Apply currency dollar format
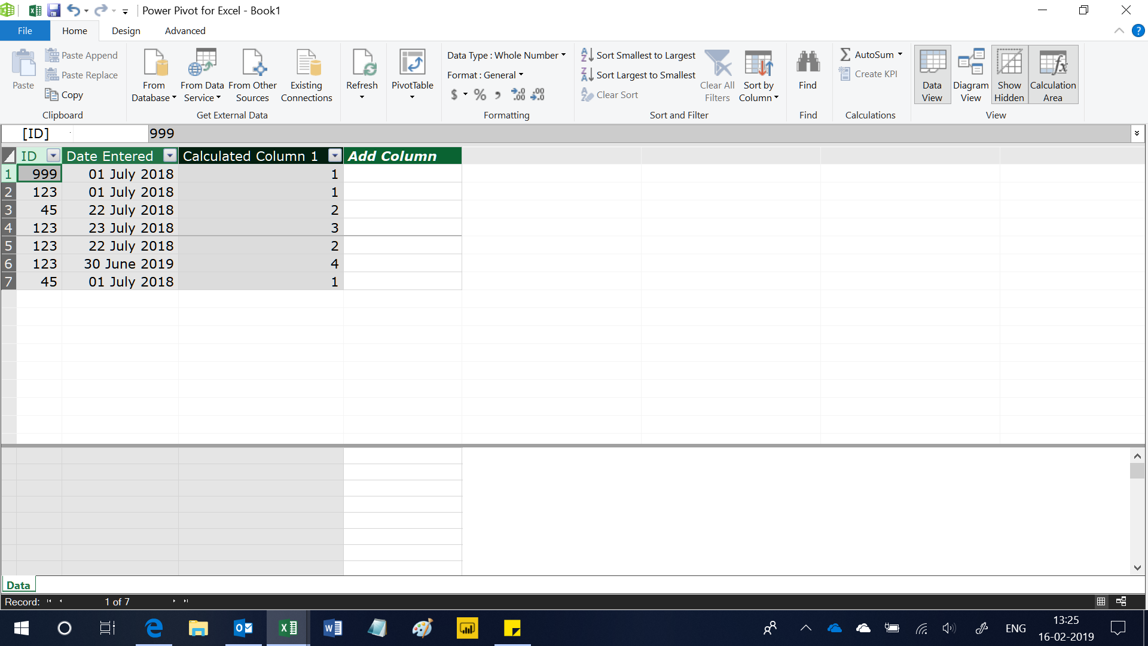The height and width of the screenshot is (646, 1148). 454,95
